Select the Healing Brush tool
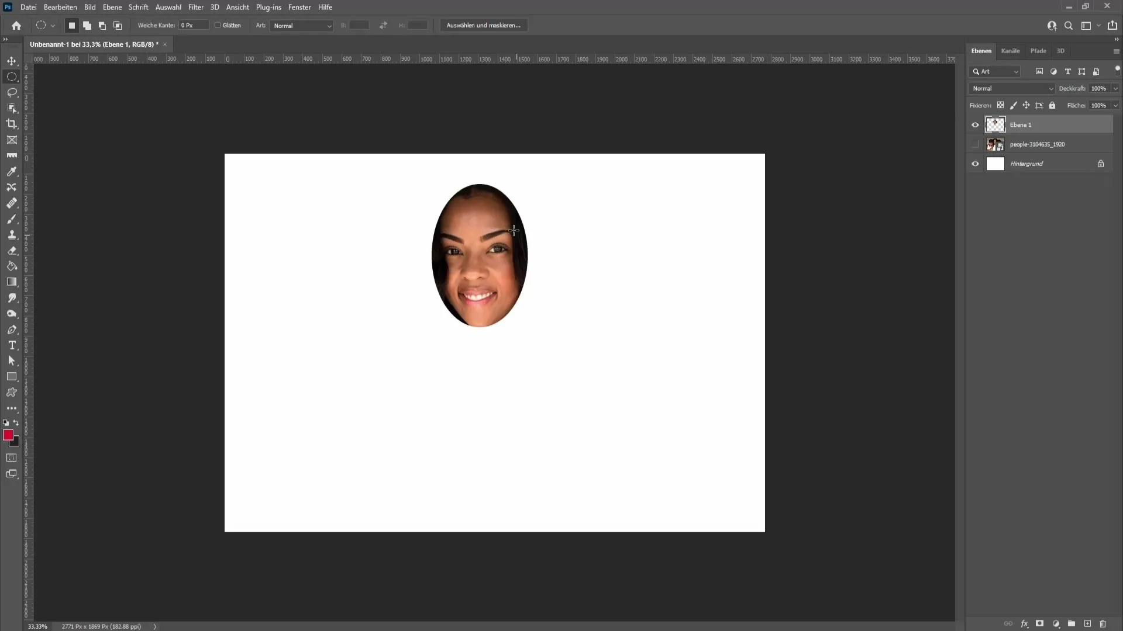The height and width of the screenshot is (631, 1123). (x=12, y=203)
